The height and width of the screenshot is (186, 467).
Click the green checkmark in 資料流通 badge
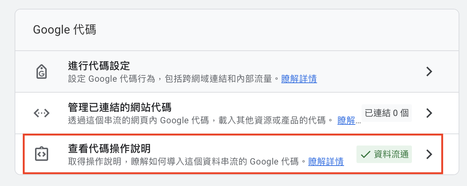[366, 155]
